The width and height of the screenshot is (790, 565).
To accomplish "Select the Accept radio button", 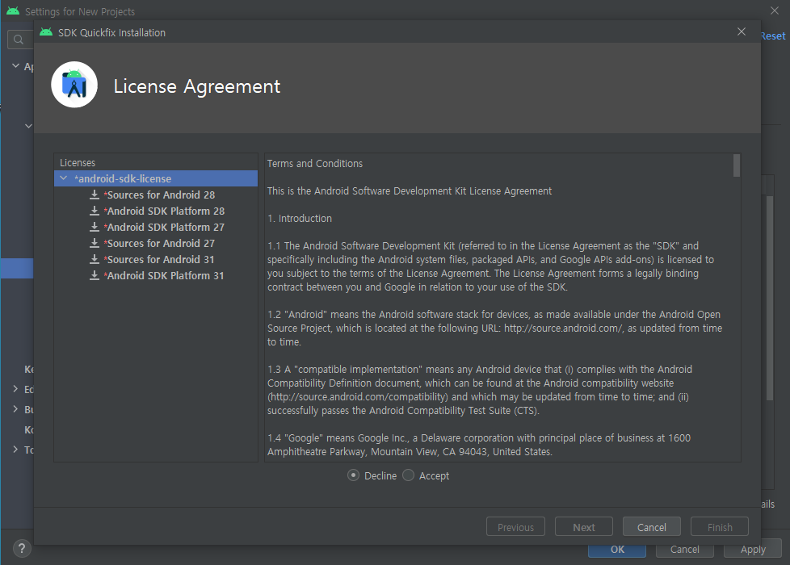I will point(409,475).
